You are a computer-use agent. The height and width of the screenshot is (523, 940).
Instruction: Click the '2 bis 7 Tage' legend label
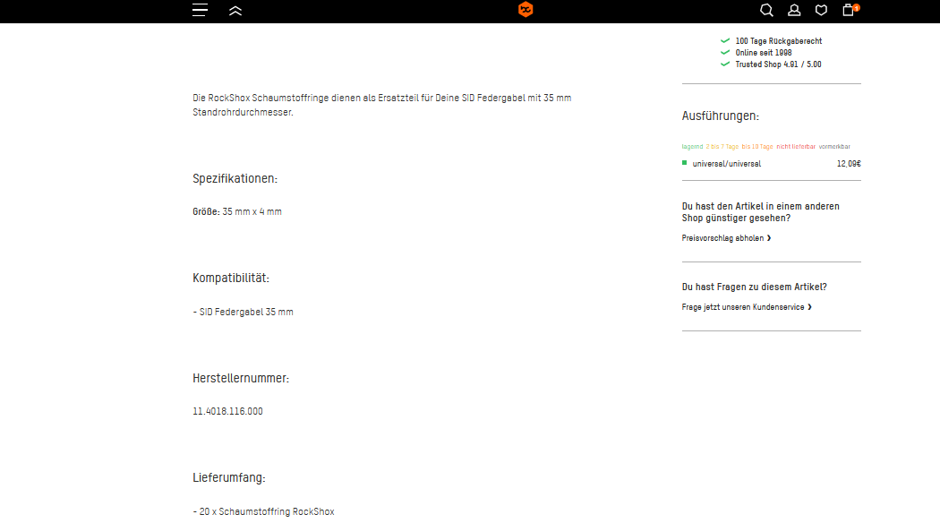click(722, 146)
